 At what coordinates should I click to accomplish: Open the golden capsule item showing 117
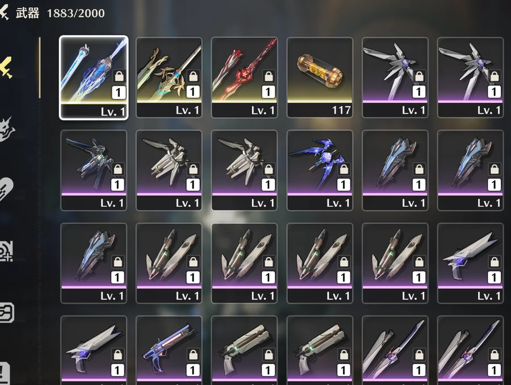[320, 77]
